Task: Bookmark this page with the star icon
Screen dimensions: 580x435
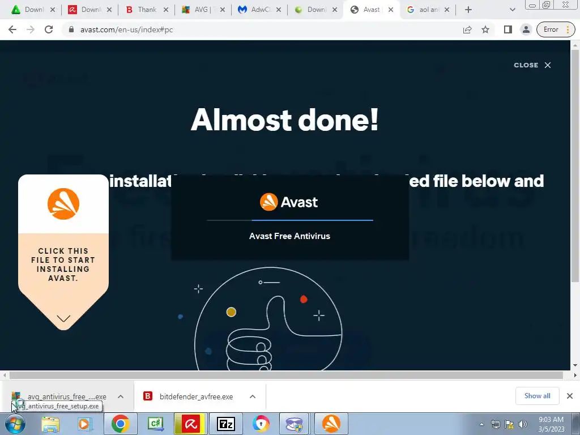Action: (x=485, y=29)
